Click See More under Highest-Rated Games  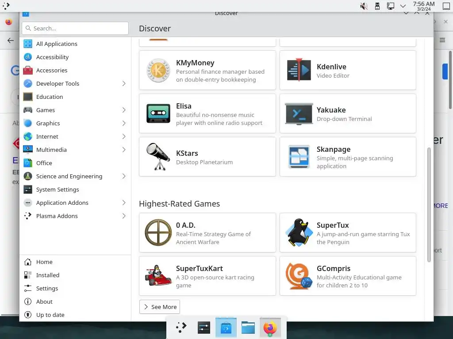tap(159, 307)
